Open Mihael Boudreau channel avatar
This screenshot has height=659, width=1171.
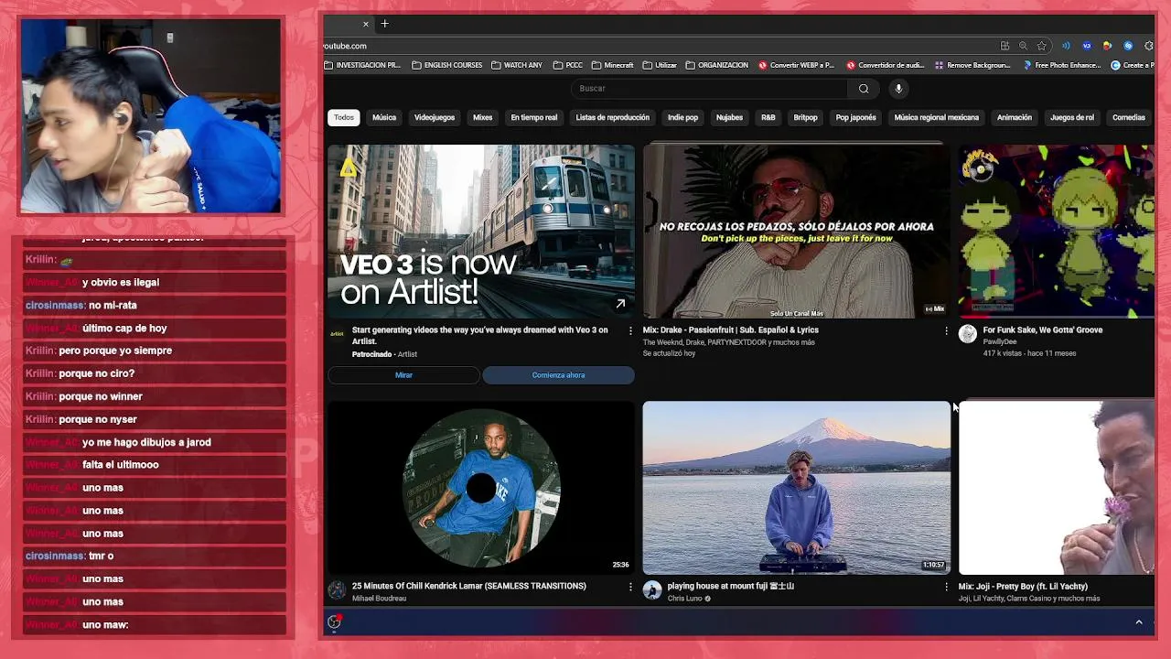pyautogui.click(x=337, y=590)
